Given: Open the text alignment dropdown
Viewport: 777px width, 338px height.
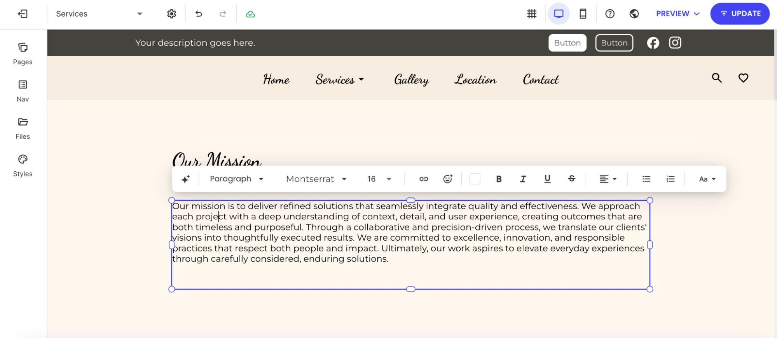Looking at the screenshot, I should coord(608,179).
